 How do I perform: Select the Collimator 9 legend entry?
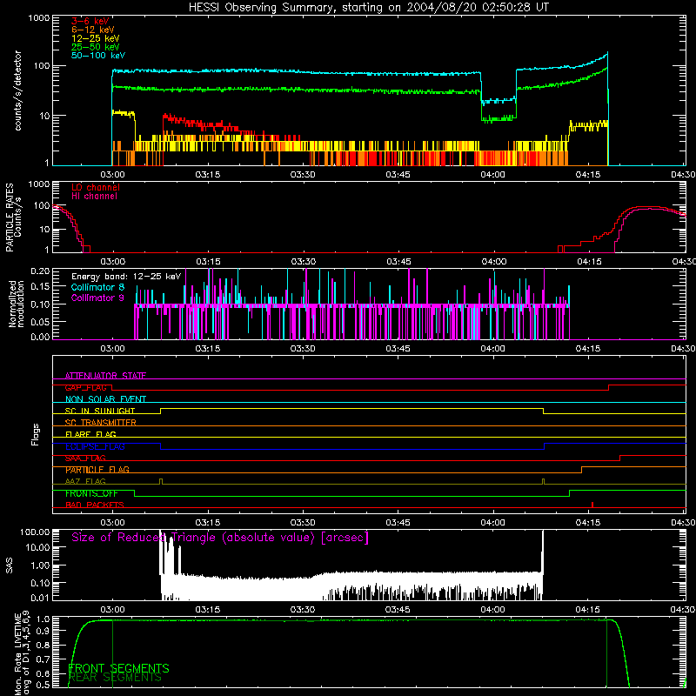tap(97, 298)
